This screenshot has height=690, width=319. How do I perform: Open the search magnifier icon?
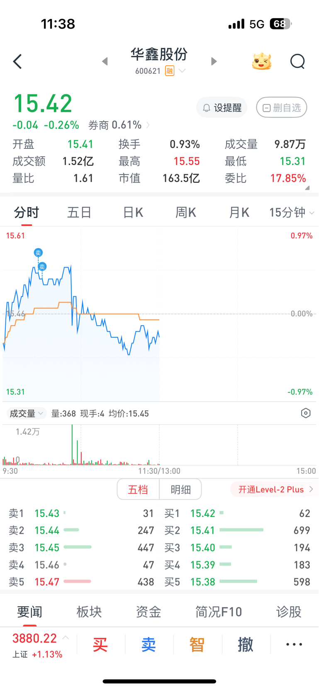297,62
